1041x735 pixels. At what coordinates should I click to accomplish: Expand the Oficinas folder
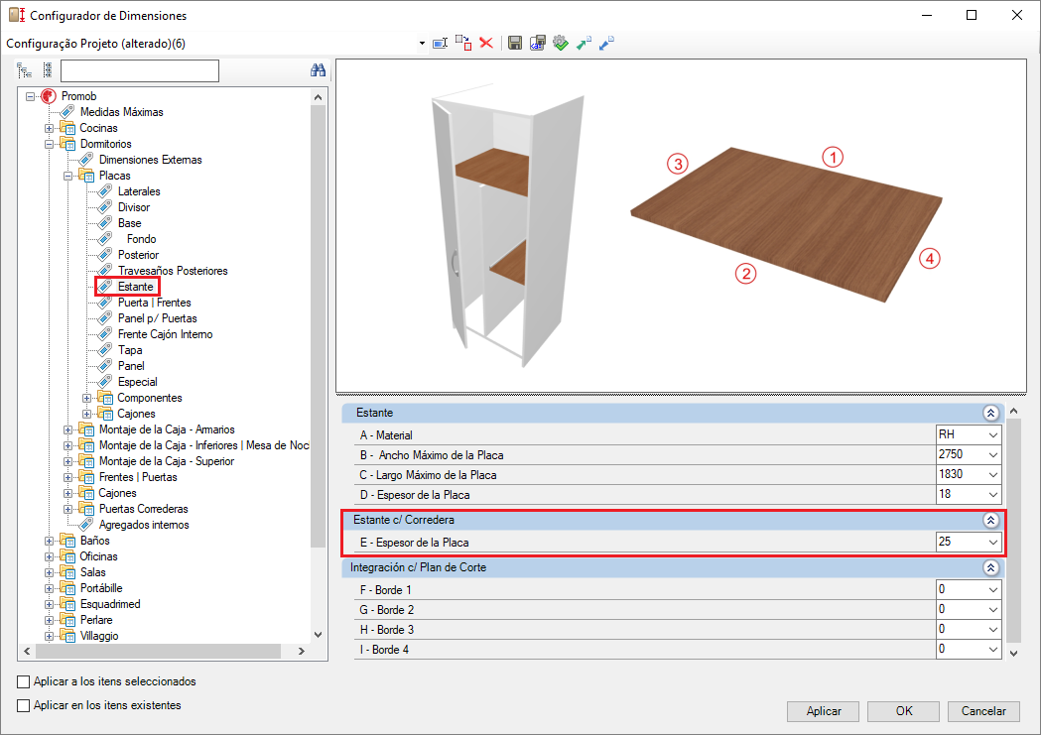click(50, 556)
